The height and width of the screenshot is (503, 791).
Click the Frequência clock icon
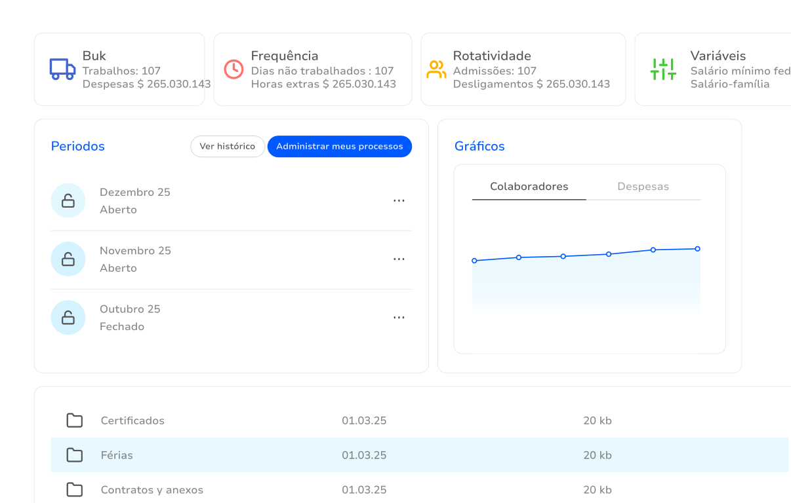pos(233,69)
